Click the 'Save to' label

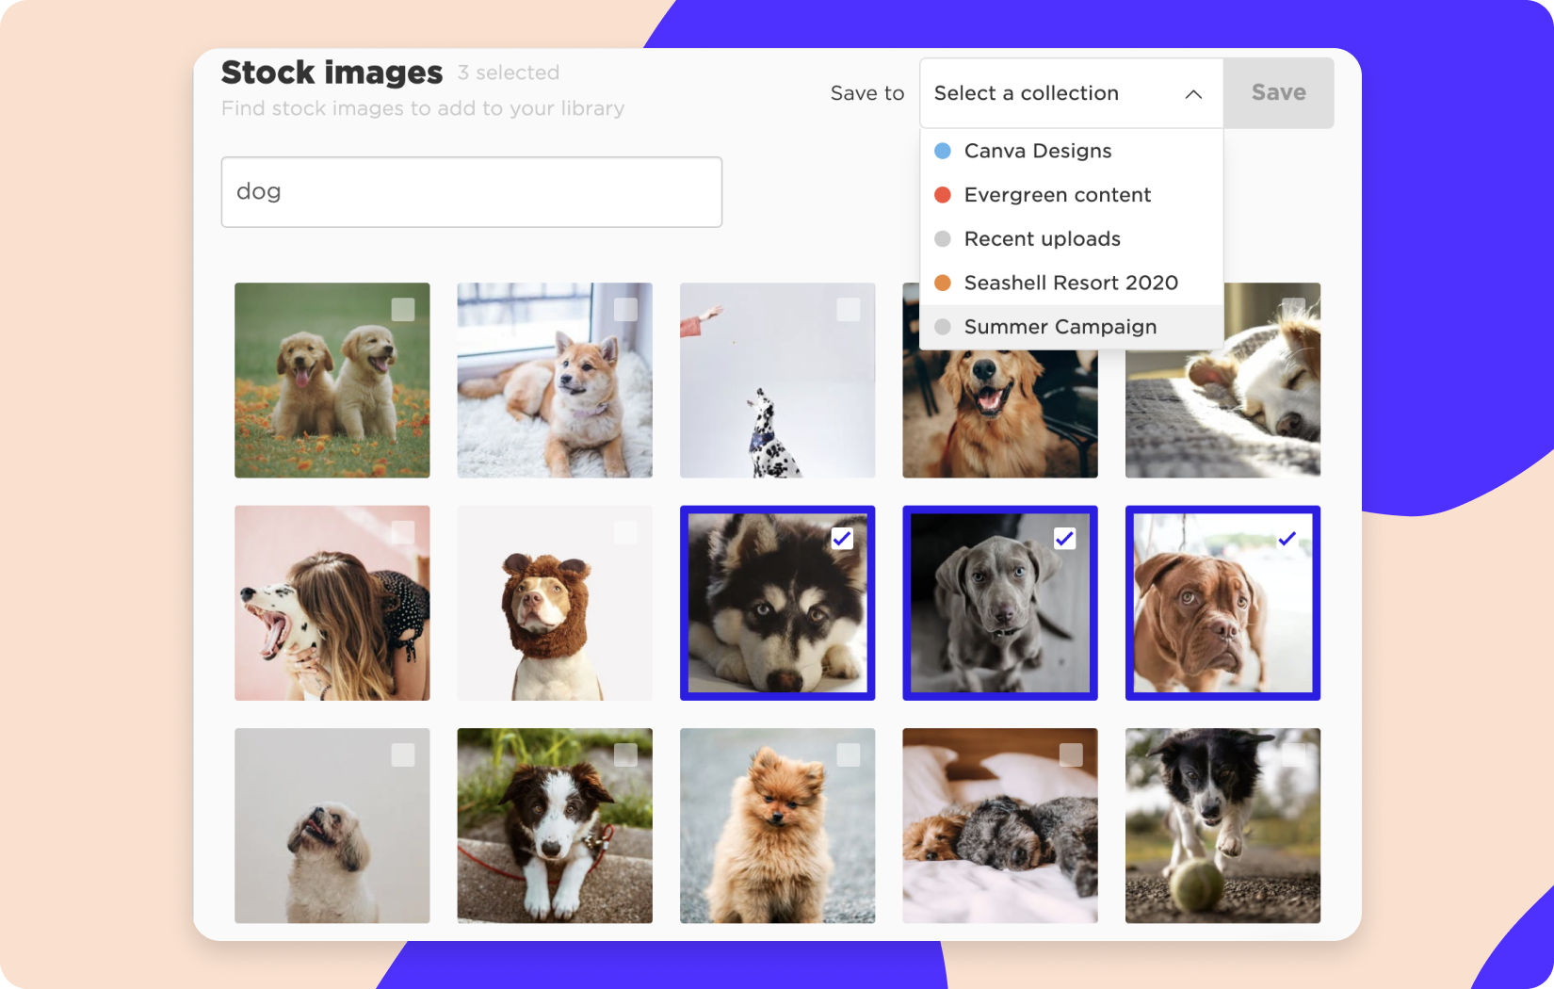[x=867, y=93]
